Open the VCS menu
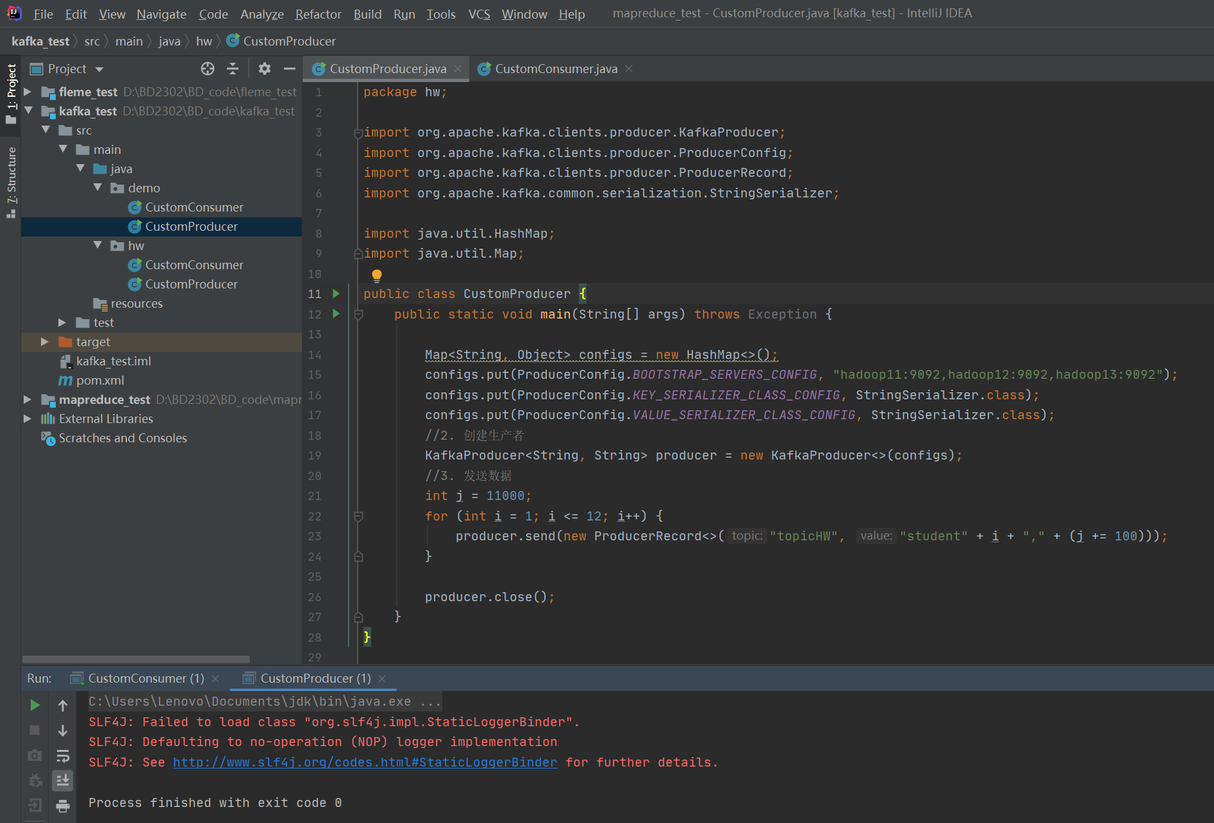Screen dimensions: 1214x823 click(x=479, y=14)
